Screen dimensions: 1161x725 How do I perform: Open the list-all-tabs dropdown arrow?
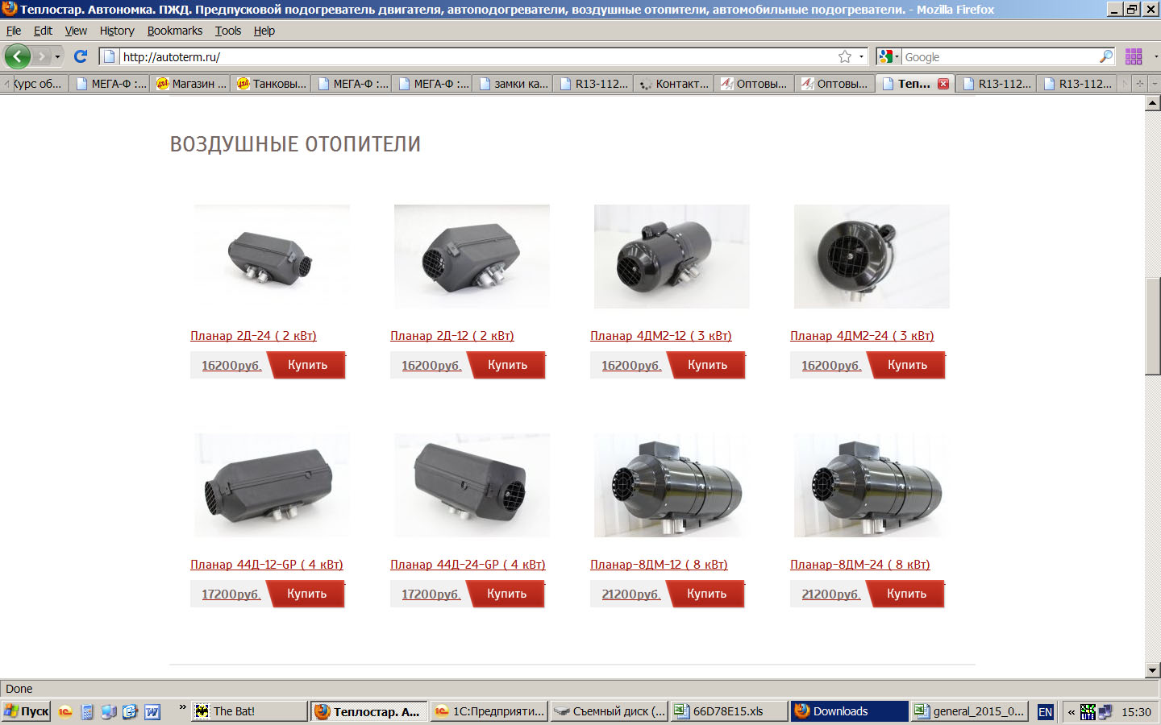pyautogui.click(x=1154, y=84)
